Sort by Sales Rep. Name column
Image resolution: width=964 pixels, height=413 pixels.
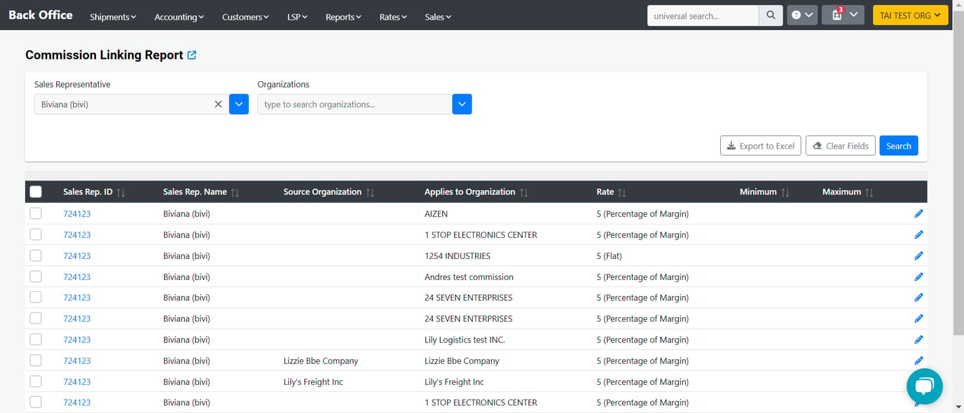point(235,192)
